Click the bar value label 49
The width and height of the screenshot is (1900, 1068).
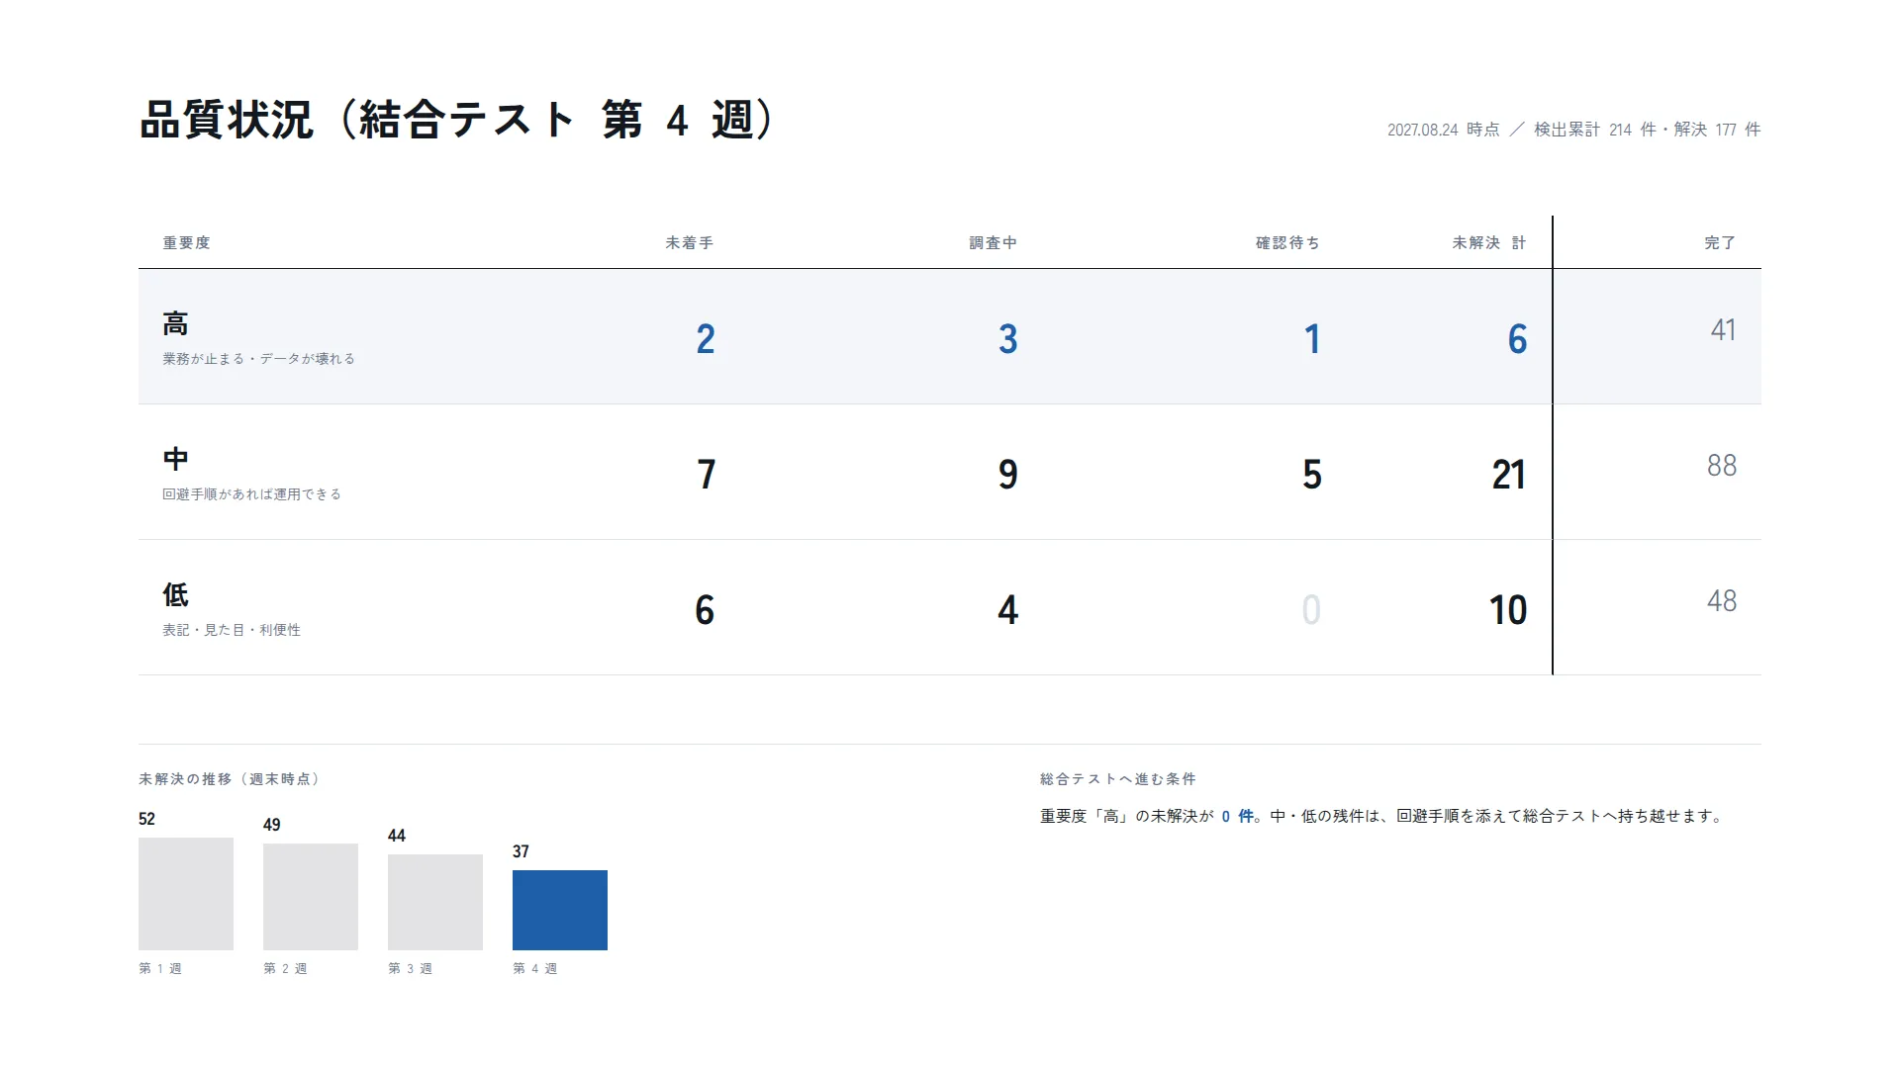point(271,825)
